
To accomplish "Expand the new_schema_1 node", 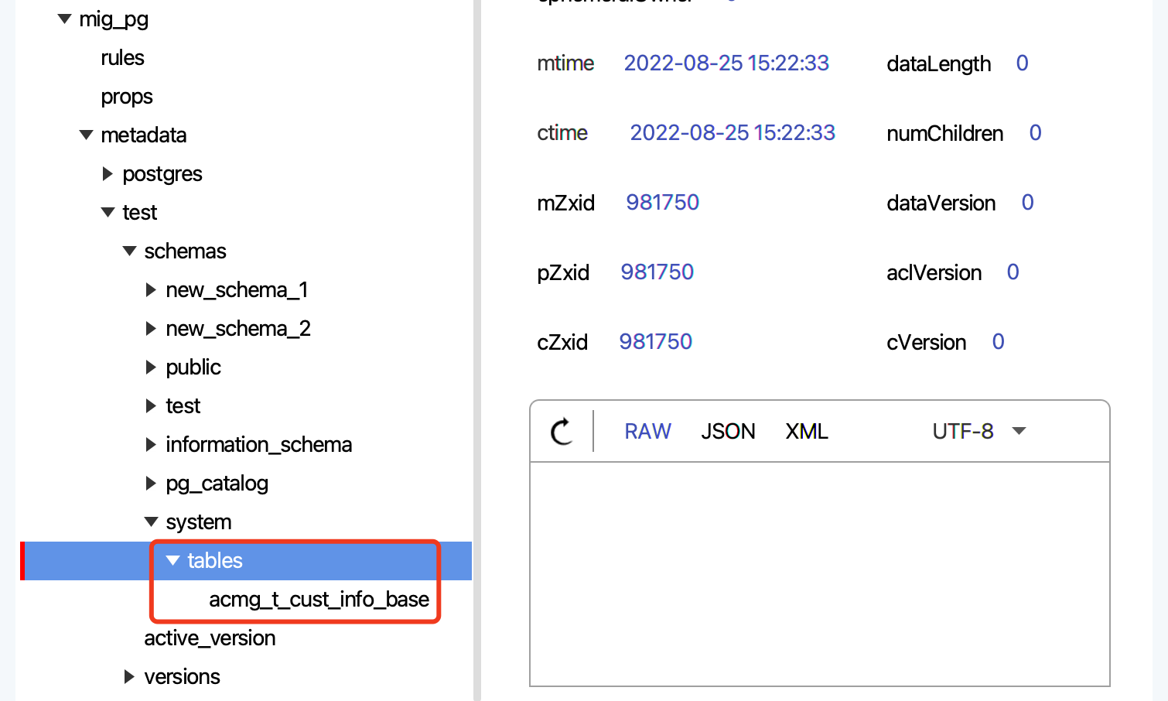I will [x=151, y=289].
